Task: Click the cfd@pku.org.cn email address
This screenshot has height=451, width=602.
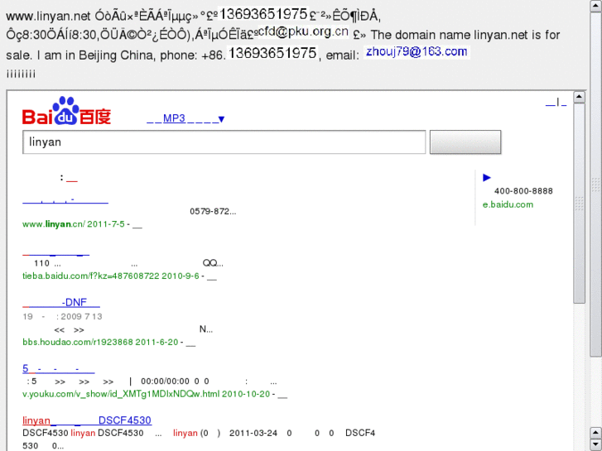Action: pyautogui.click(x=303, y=31)
